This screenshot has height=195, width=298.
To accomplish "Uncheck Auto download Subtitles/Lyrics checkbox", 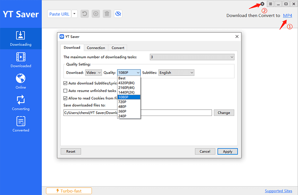I will [x=66, y=83].
